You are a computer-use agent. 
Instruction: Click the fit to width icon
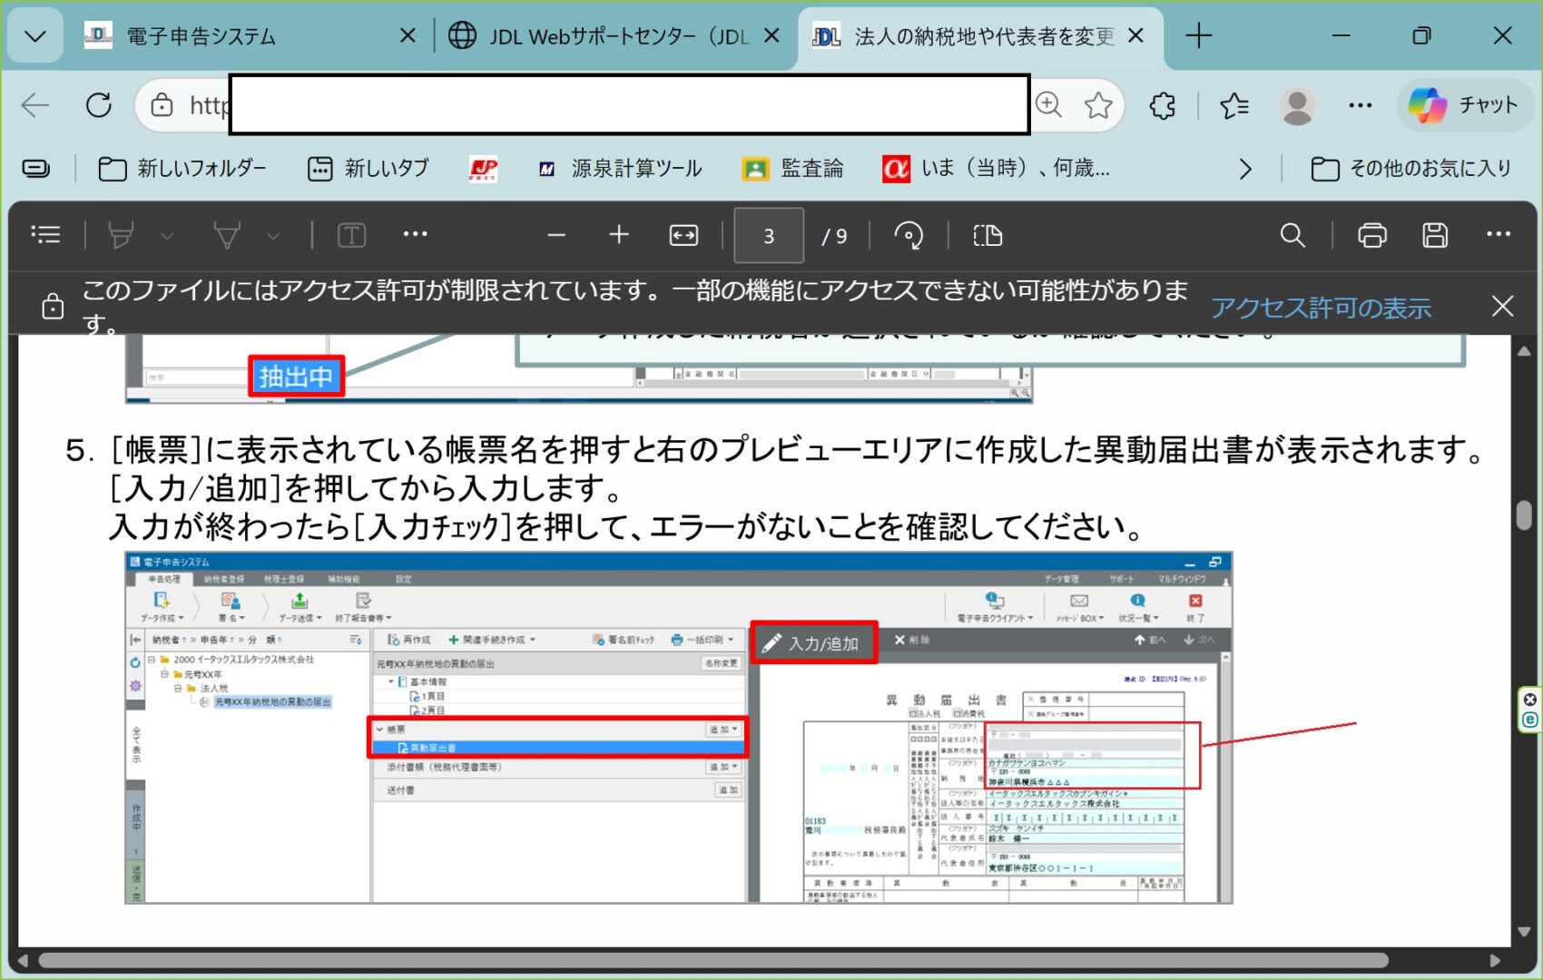point(683,236)
